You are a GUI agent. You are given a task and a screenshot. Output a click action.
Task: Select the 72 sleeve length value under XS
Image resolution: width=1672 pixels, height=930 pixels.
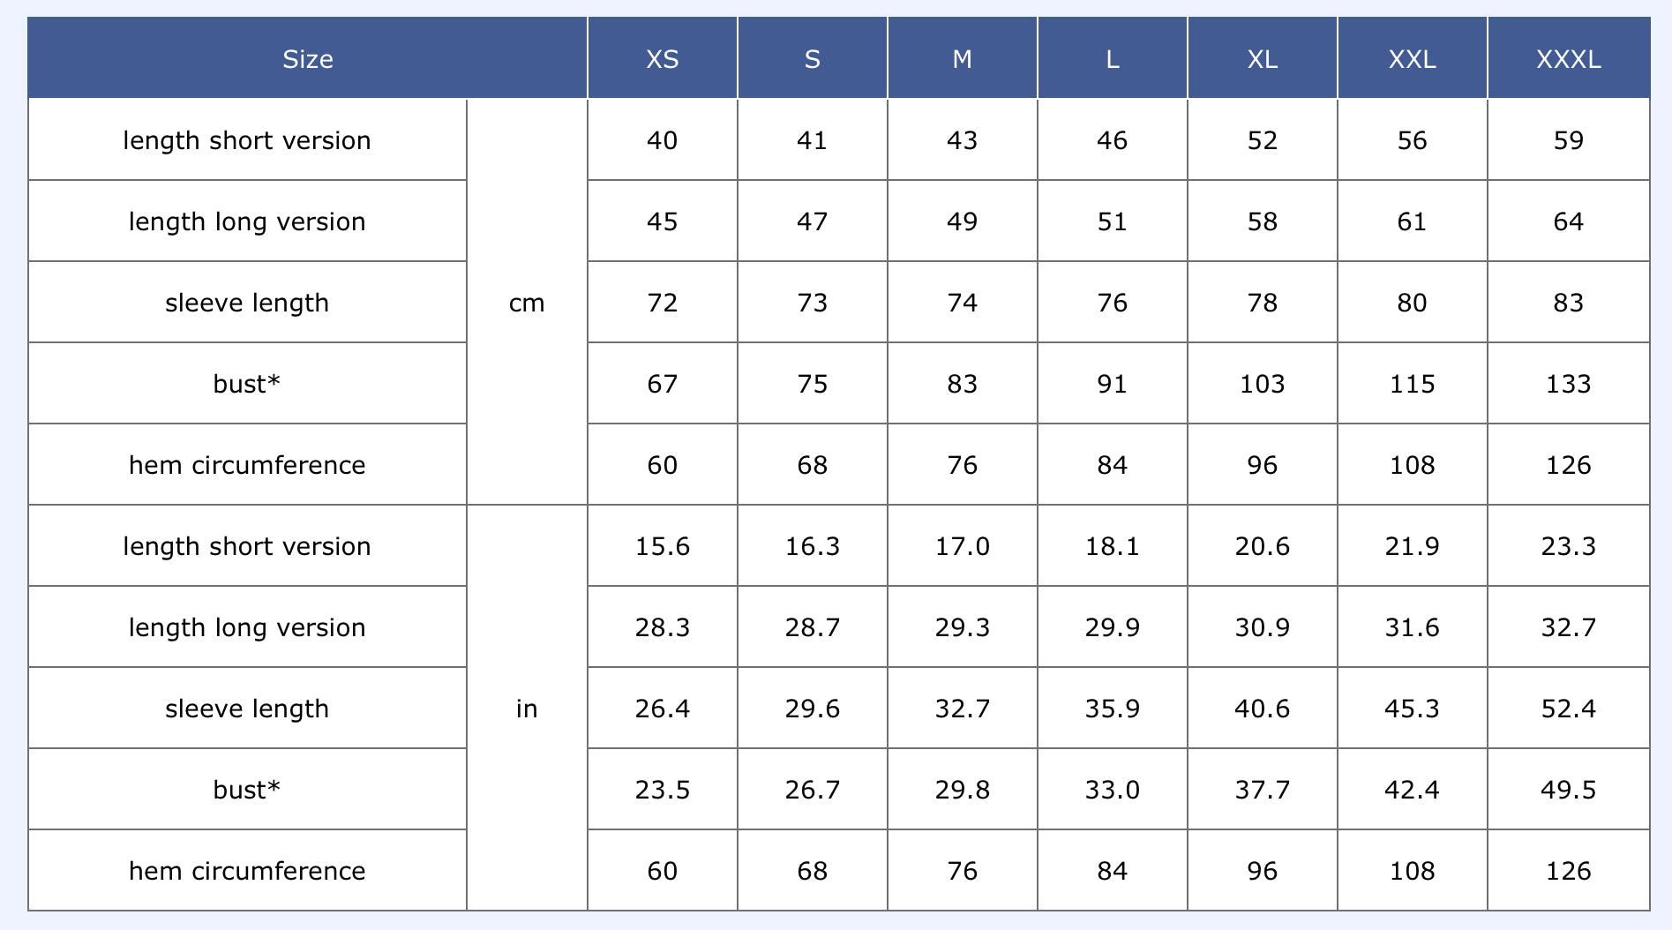pyautogui.click(x=662, y=303)
